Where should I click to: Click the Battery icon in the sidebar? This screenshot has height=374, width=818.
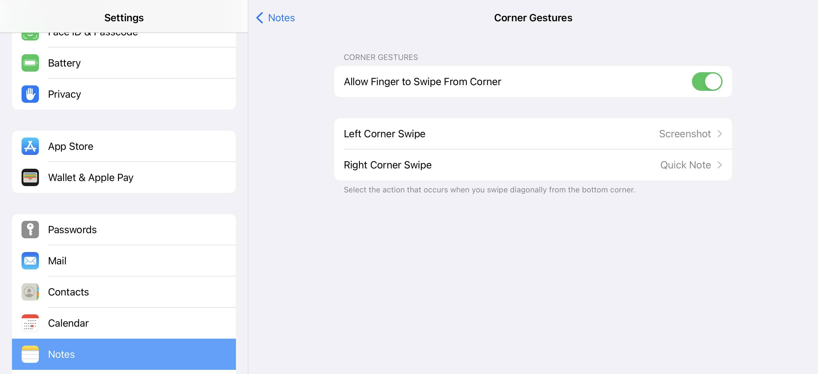pyautogui.click(x=30, y=63)
